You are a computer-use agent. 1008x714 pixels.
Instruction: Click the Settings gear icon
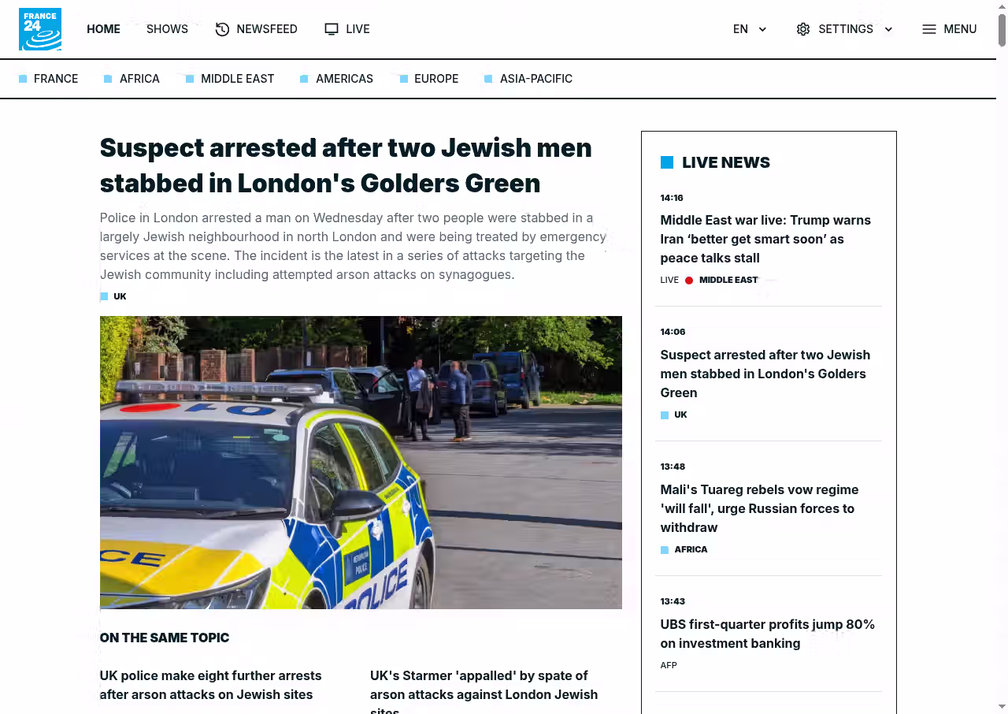coord(803,29)
